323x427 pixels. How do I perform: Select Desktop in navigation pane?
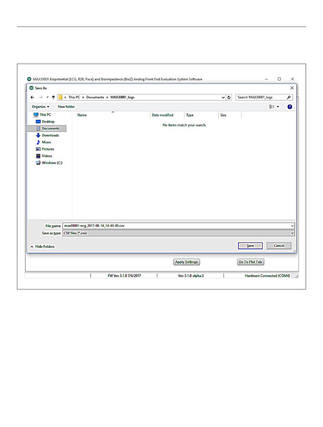[45, 122]
